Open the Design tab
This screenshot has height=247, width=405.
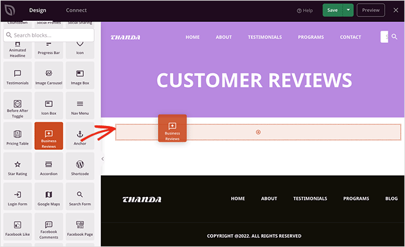tap(37, 10)
